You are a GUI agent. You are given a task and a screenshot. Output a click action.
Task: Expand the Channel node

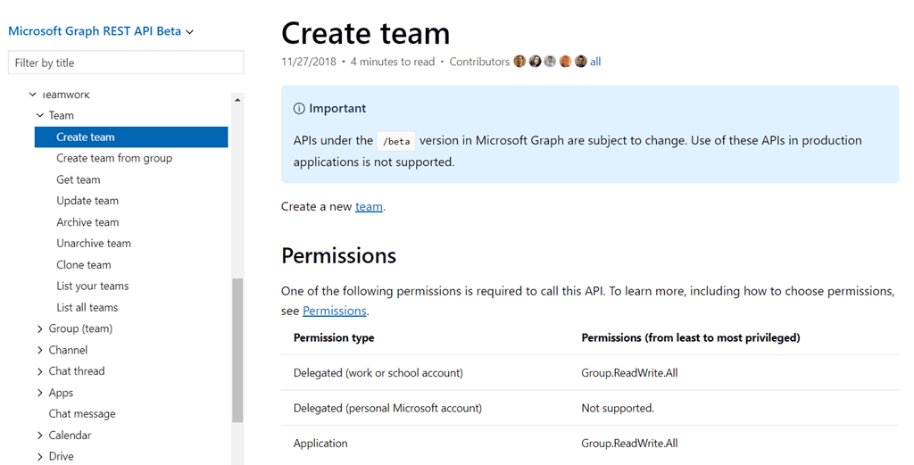coord(40,351)
